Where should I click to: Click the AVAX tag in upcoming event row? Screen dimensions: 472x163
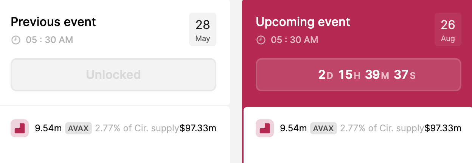point(323,128)
